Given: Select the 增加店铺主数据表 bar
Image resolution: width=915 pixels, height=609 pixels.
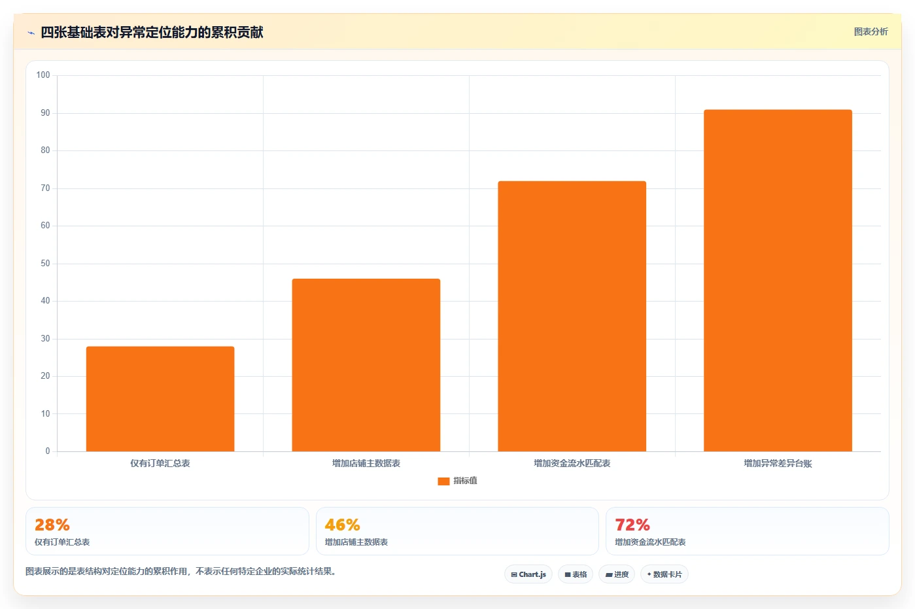Looking at the screenshot, I should click(366, 365).
